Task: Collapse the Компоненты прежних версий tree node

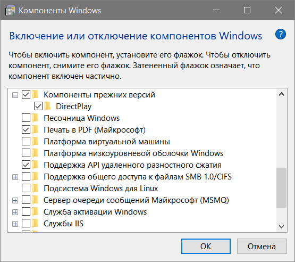Action: pyautogui.click(x=15, y=95)
